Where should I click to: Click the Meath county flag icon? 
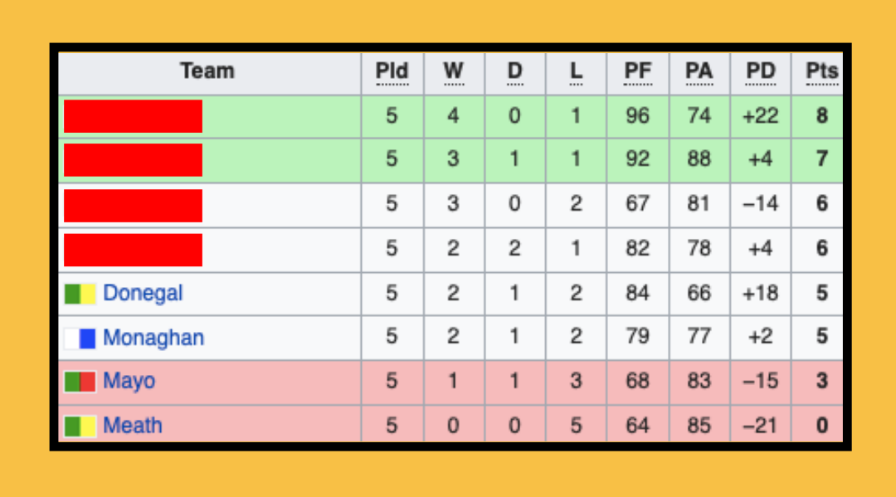(80, 426)
